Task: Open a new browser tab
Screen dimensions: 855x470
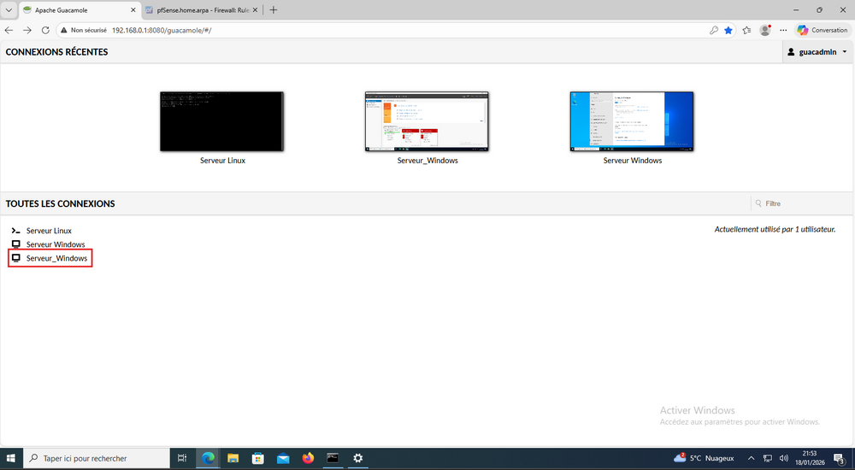Action: 274,9
